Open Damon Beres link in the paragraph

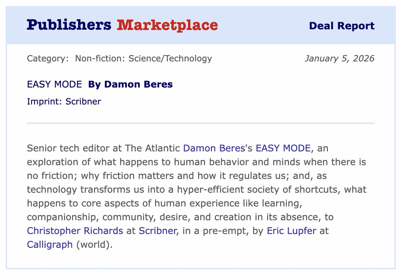(214, 148)
